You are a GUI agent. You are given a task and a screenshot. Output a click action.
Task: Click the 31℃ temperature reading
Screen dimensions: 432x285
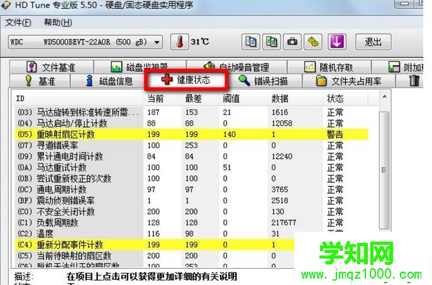click(x=200, y=41)
